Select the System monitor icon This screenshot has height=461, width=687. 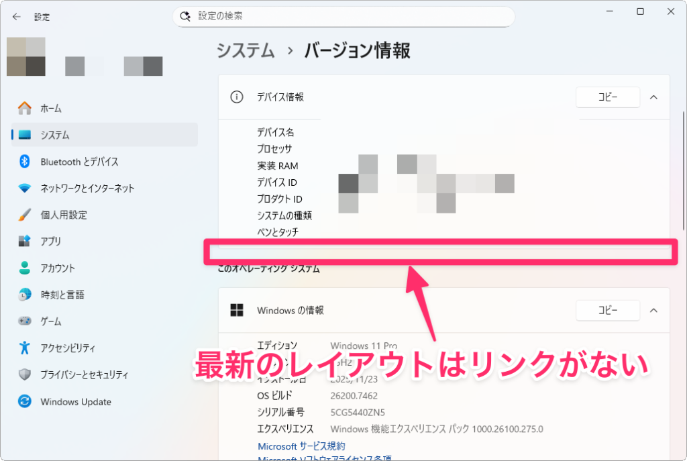point(25,135)
